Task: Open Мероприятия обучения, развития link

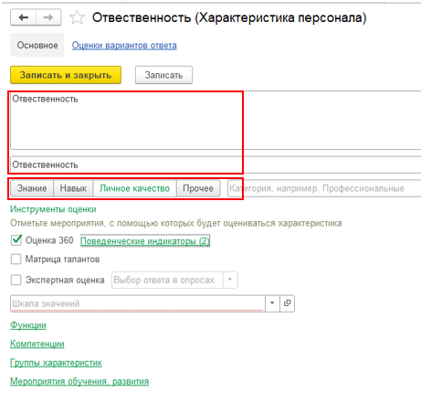Action: click(79, 381)
